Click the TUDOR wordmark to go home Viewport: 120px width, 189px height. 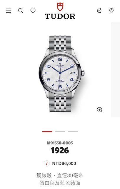click(60, 17)
